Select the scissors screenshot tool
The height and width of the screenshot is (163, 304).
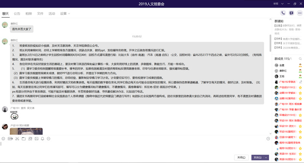pos(17,139)
